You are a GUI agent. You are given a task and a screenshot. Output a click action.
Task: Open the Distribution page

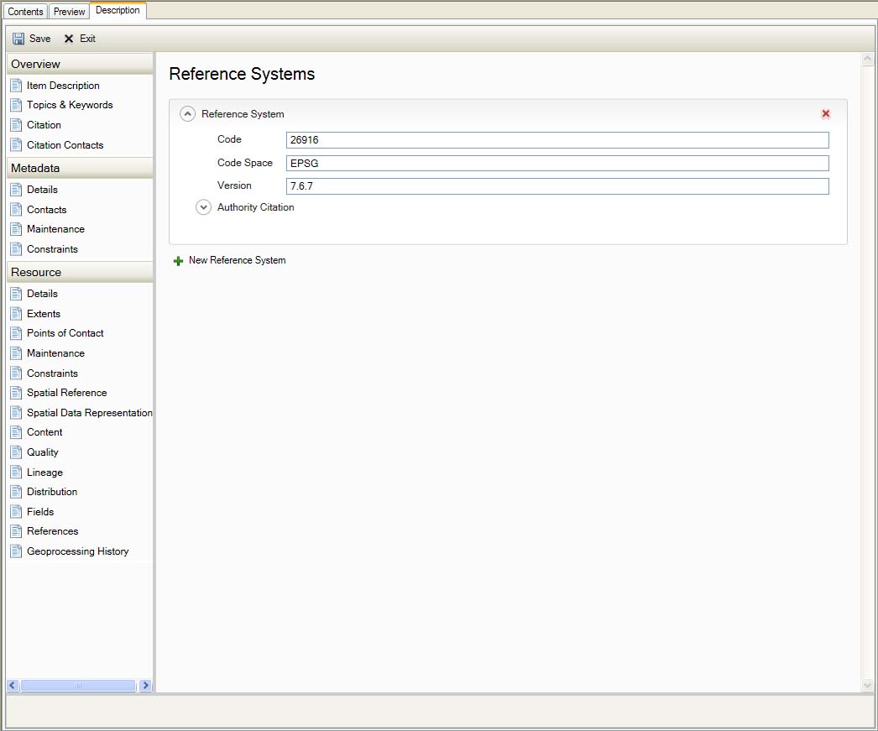[x=52, y=492]
